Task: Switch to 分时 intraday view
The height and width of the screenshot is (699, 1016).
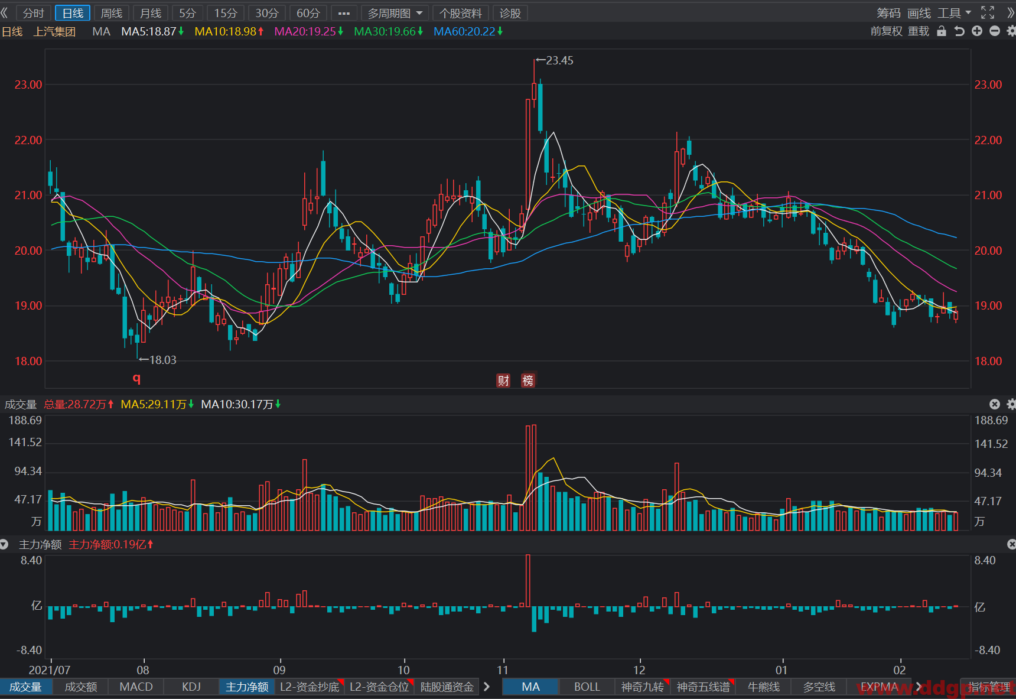Action: 34,13
